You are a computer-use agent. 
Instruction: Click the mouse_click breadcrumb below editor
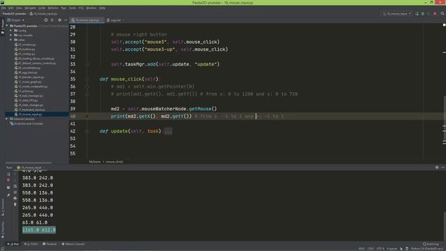(114, 162)
